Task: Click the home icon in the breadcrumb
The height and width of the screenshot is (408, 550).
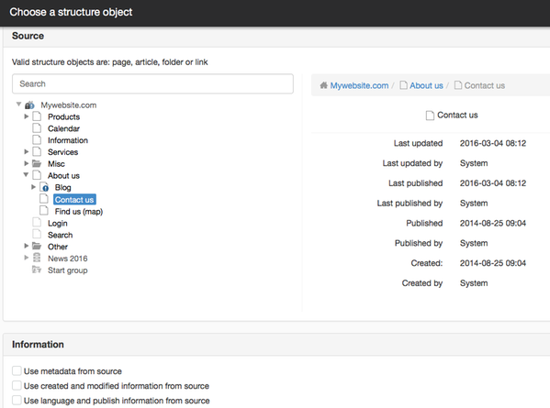Action: pyautogui.click(x=323, y=85)
